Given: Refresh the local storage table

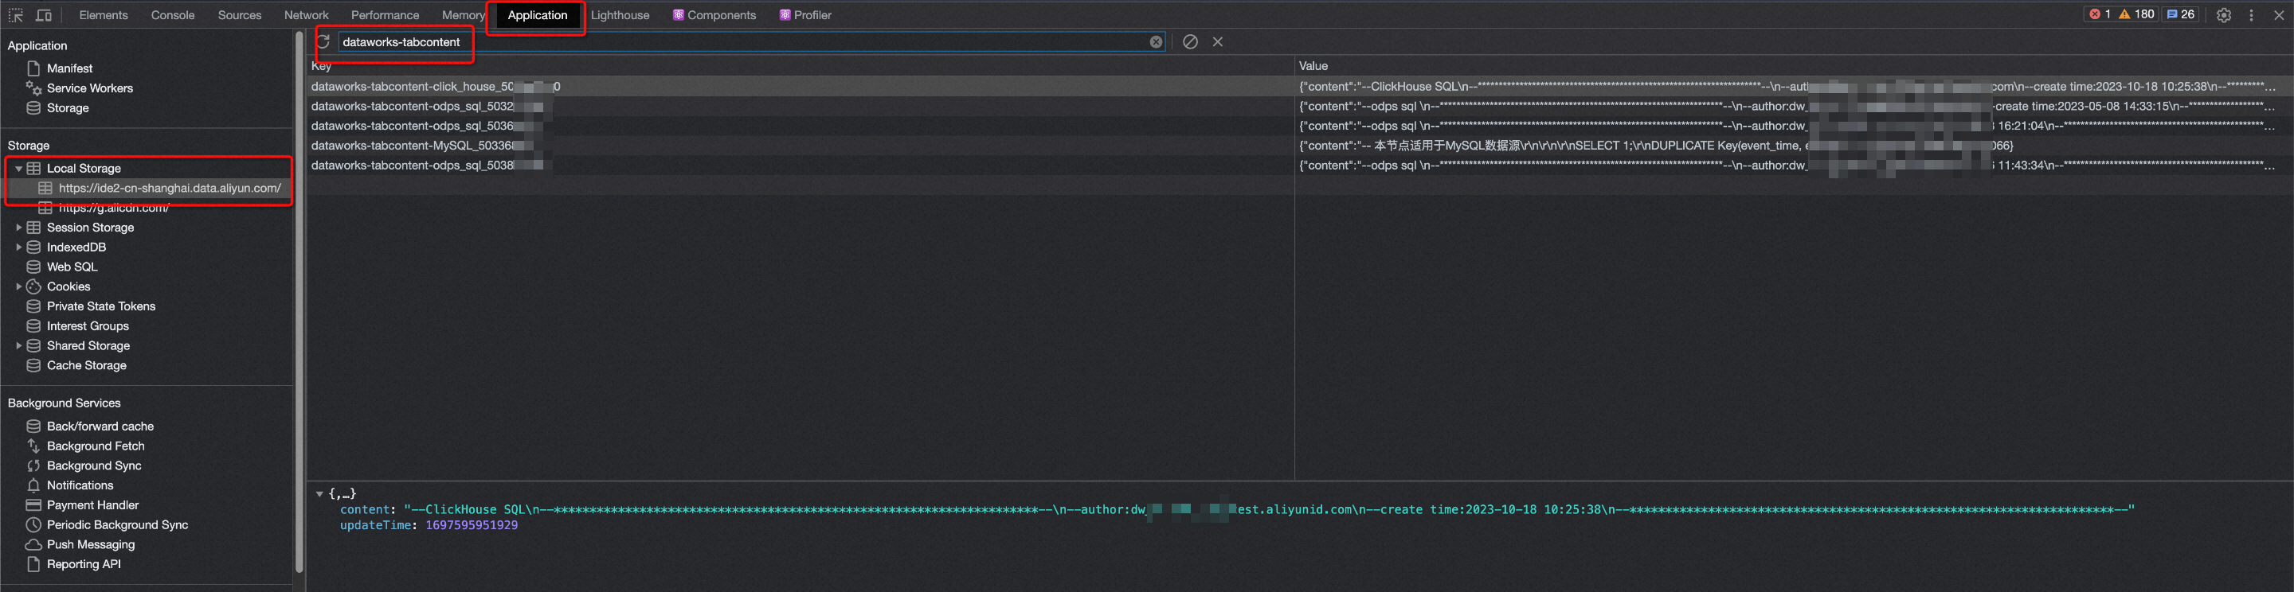Looking at the screenshot, I should coord(323,42).
